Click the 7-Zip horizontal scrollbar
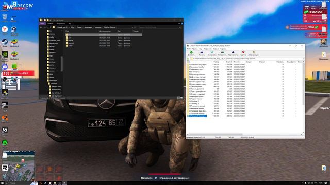This screenshot has width=330, height=185. point(216,135)
